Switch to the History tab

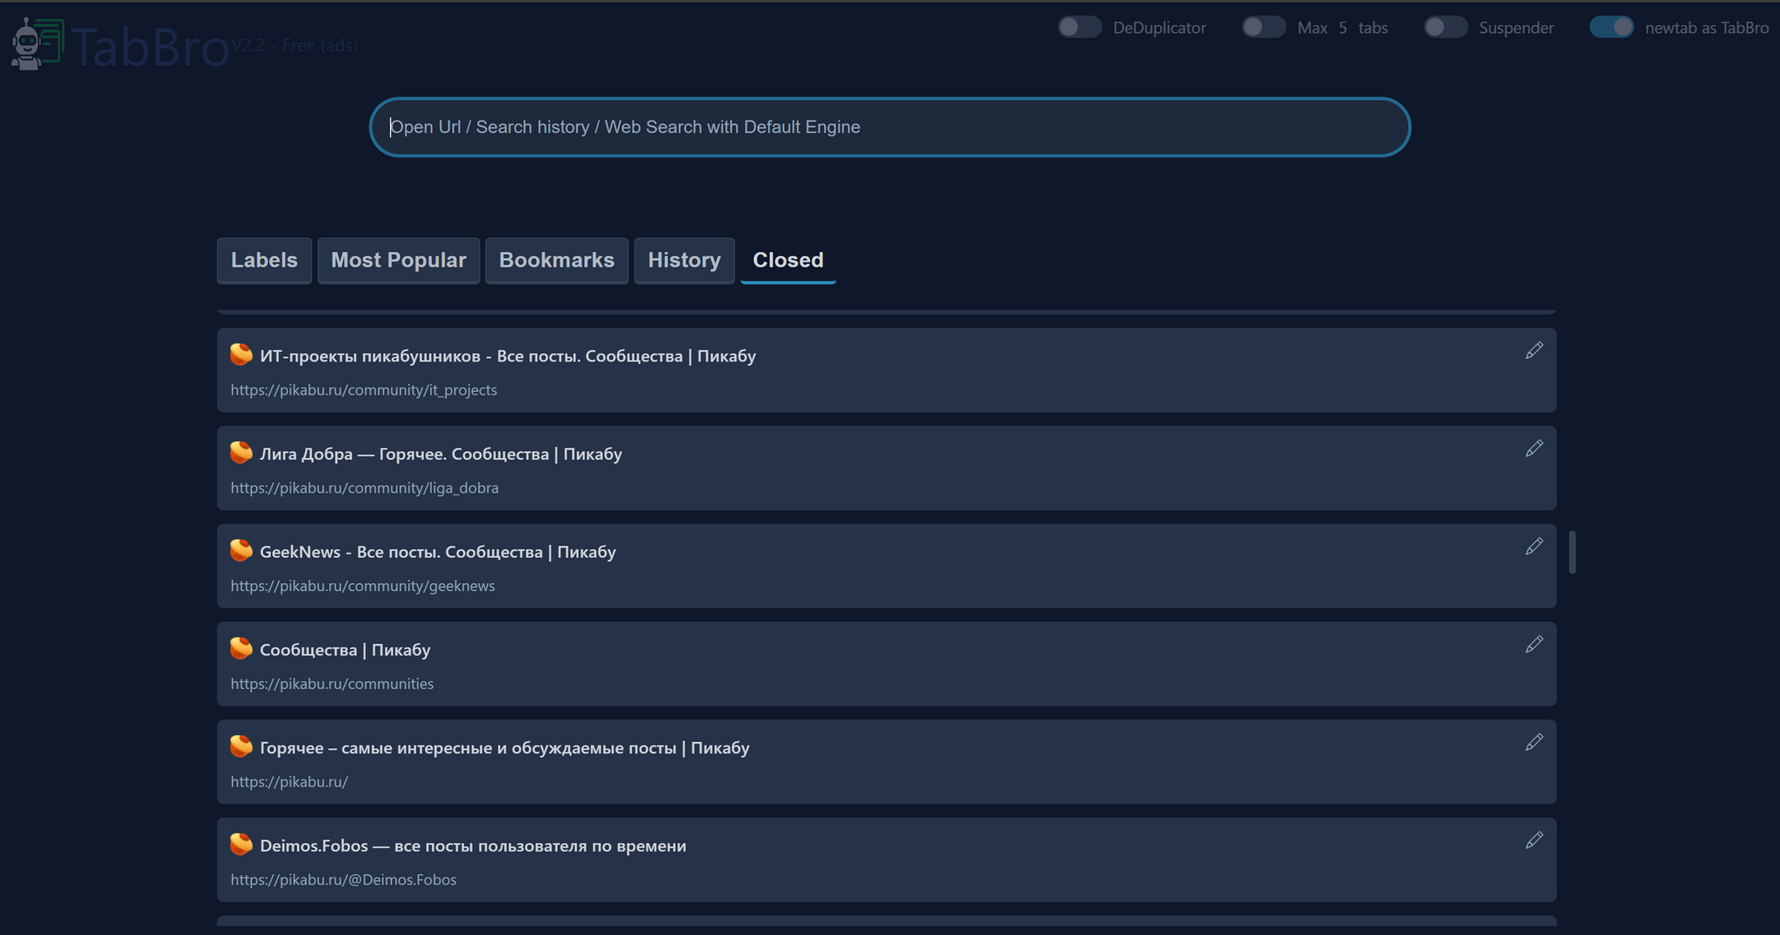[685, 261]
